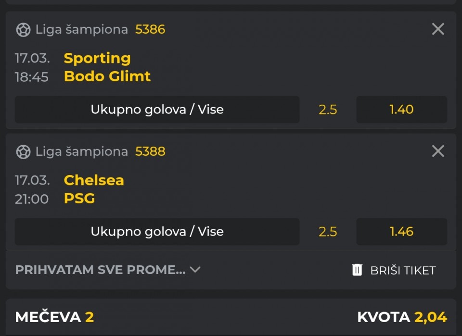Open the PSG team name link

pos(79,199)
